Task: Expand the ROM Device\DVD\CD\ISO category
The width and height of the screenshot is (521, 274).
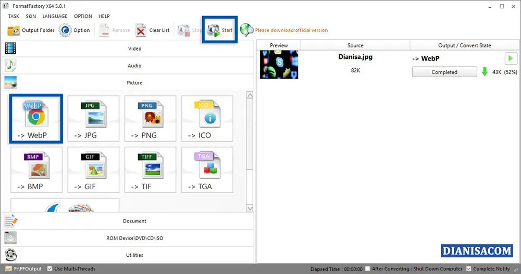Action: pos(128,238)
